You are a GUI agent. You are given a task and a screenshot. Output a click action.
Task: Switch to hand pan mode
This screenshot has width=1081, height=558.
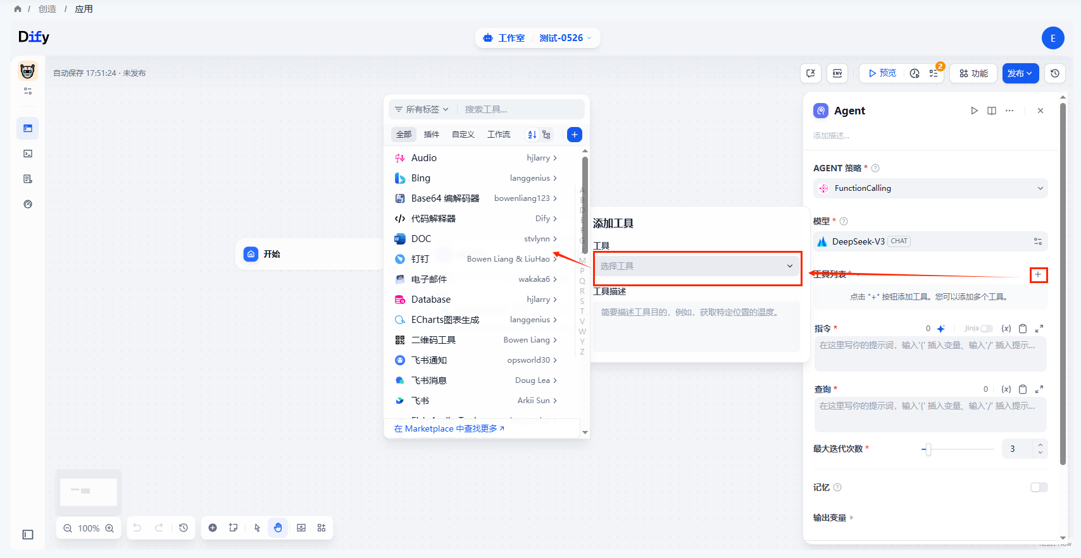click(x=278, y=528)
